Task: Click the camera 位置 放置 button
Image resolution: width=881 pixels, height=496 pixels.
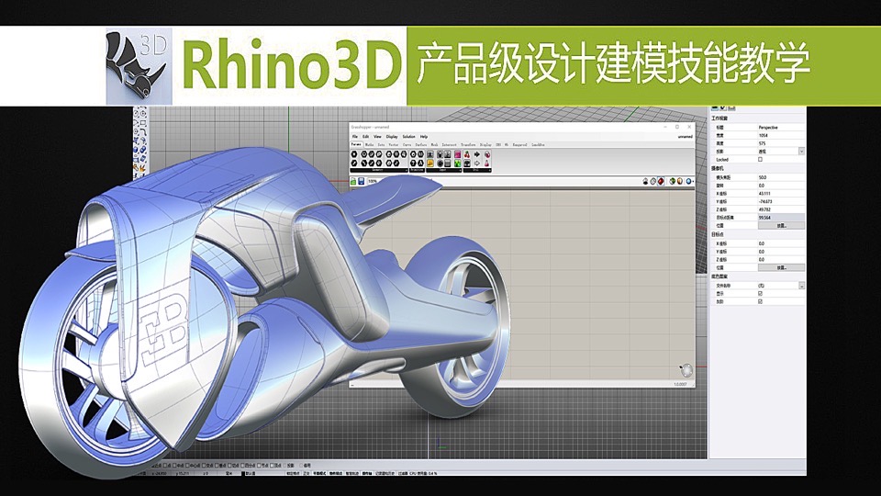Action: tap(782, 226)
